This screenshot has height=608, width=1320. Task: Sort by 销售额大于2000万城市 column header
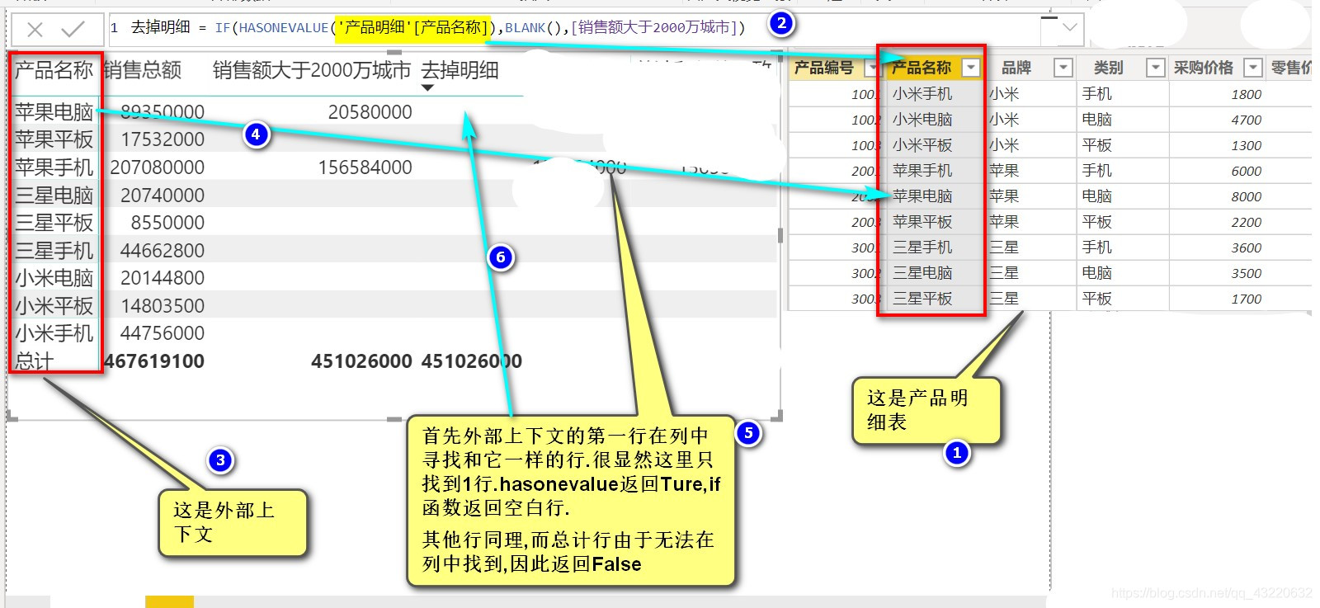click(312, 70)
